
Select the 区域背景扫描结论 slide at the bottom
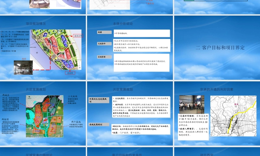click(43, 152)
